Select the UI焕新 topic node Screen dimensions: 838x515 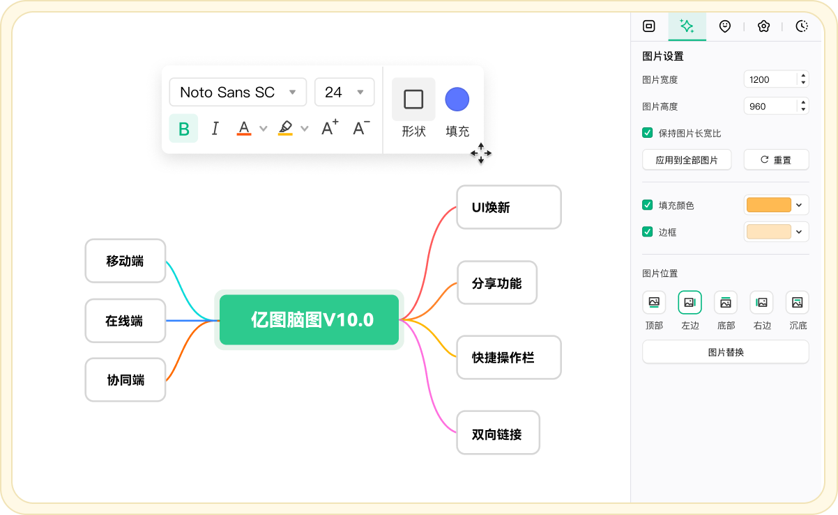click(509, 207)
